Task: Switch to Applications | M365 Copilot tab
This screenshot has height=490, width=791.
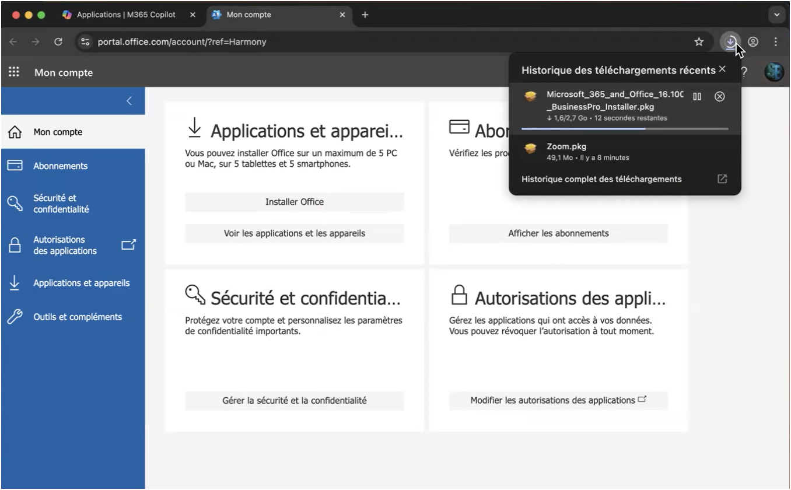Action: [x=126, y=15]
